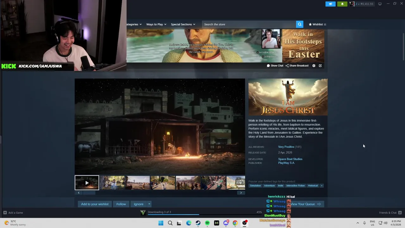The image size is (405, 228).
Task: Click the microphone tray icon
Action: point(364,223)
